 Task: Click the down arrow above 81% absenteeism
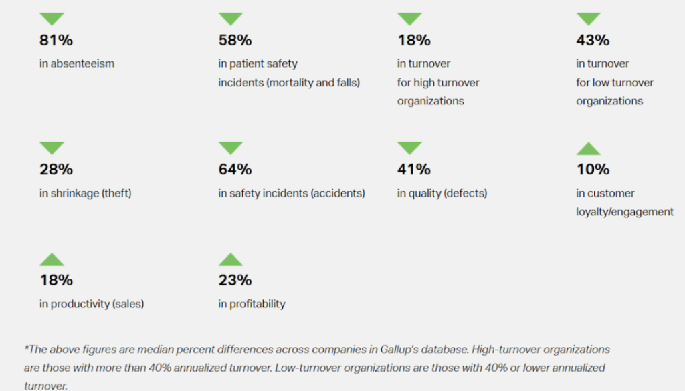tap(52, 19)
